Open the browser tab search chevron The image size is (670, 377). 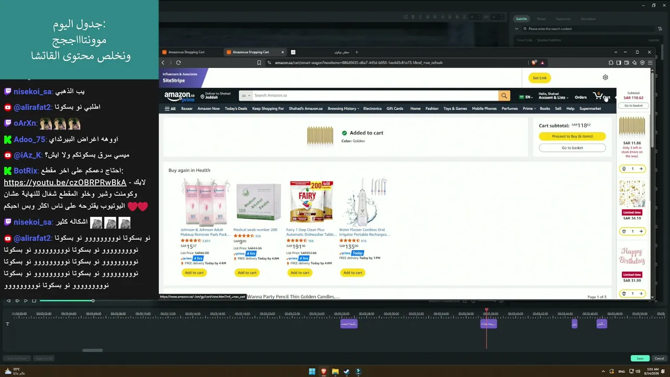coord(616,52)
